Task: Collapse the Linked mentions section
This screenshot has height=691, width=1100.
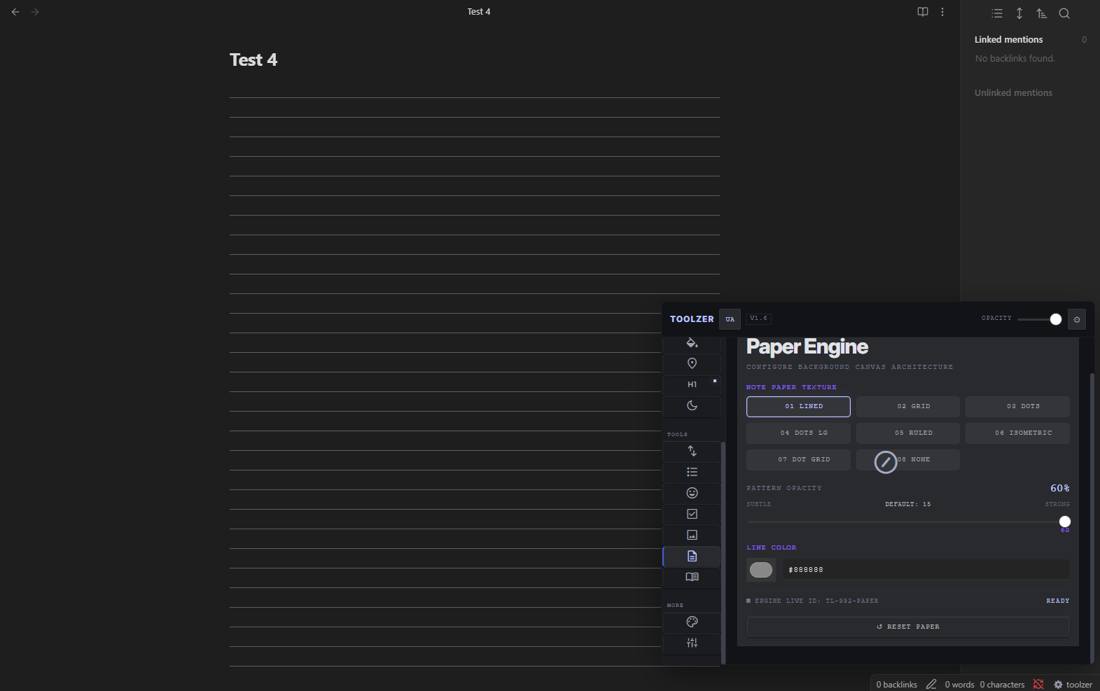Action: coord(1008,39)
